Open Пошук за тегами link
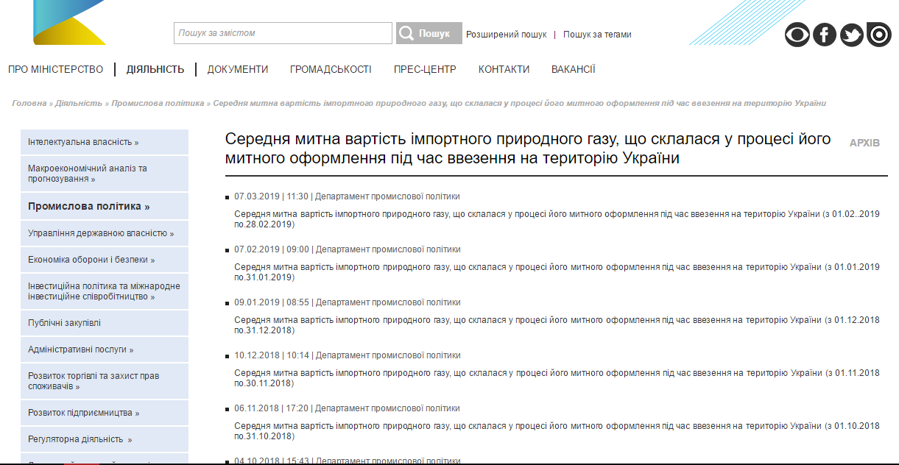This screenshot has width=899, height=465. [597, 35]
